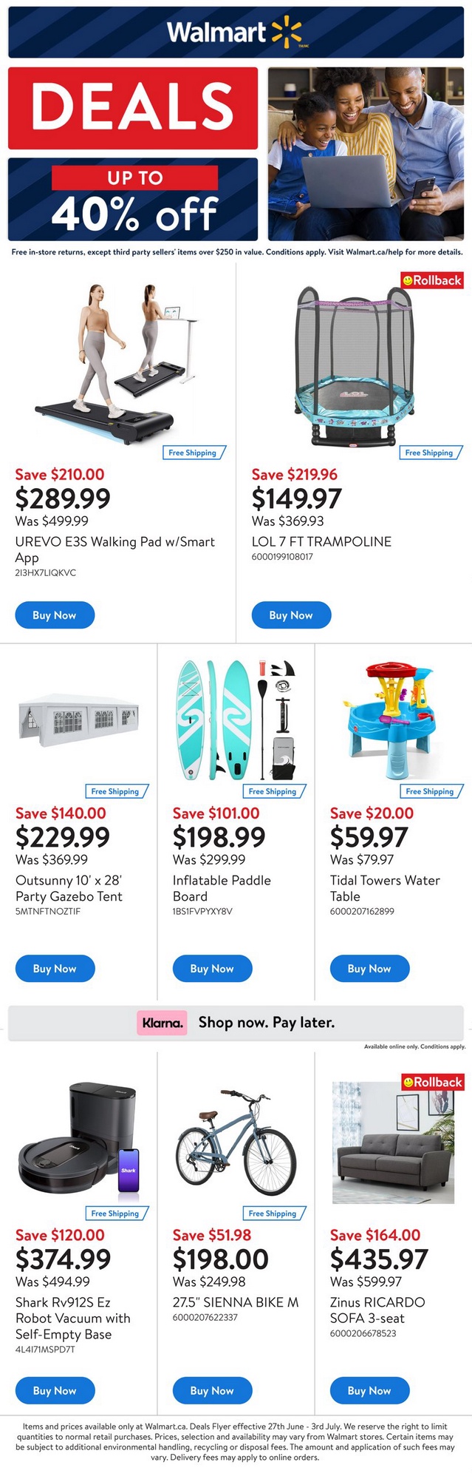Screen dimensions: 472x1479
Task: Click the Walmart logo in header
Action: [235, 33]
